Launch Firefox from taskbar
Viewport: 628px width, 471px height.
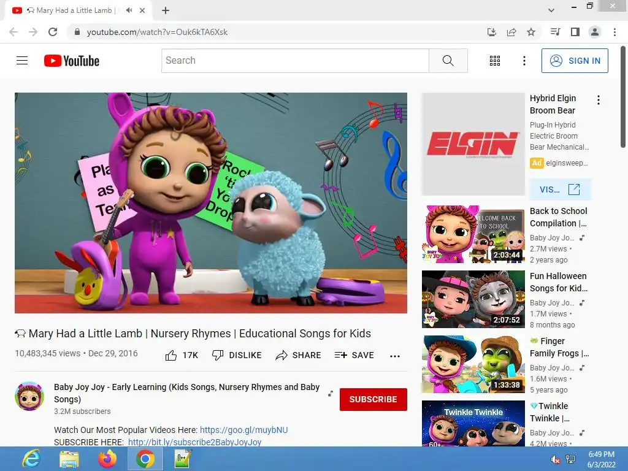[x=107, y=459]
